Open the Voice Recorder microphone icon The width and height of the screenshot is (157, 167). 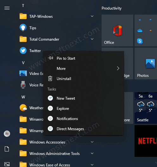tap(23, 85)
